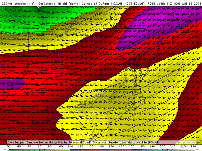The image size is (202, 151).
Task: Click the 210 value on color scale
Action: coord(173,146)
